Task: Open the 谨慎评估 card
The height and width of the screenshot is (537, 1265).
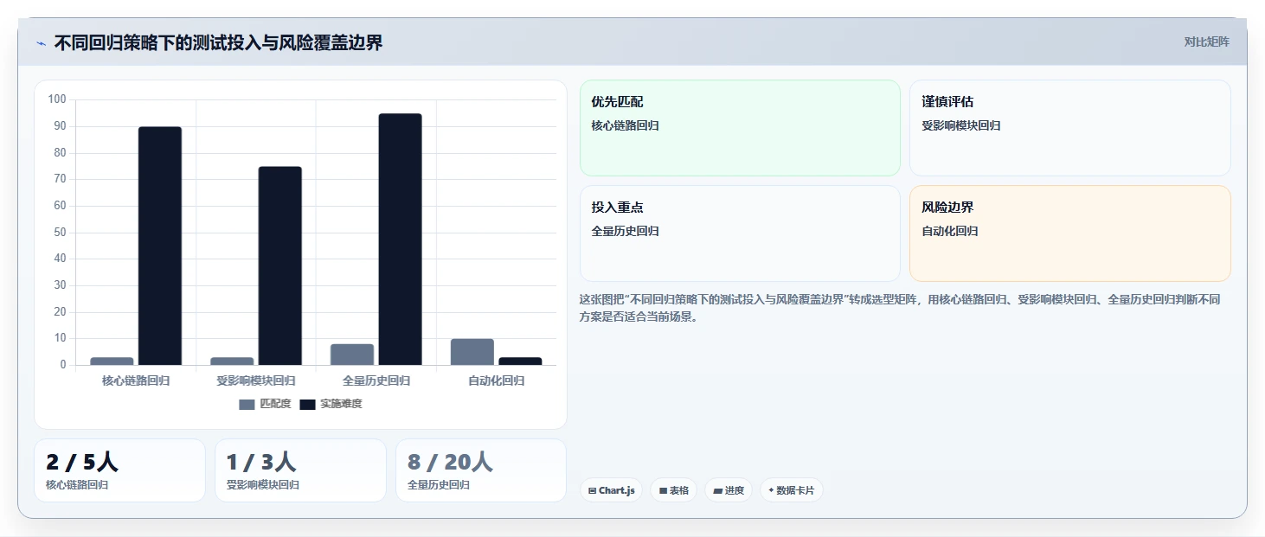Action: coord(1070,128)
